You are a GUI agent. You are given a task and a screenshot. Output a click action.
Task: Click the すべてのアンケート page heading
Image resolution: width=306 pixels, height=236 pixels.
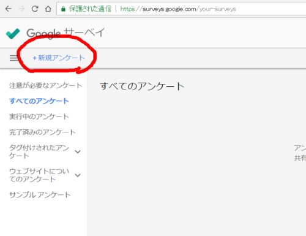point(142,86)
